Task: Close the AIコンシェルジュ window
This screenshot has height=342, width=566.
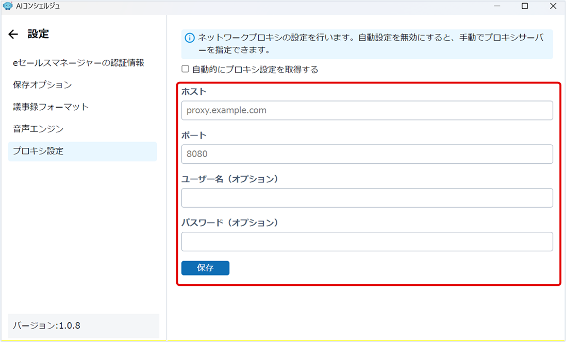Action: click(x=552, y=6)
